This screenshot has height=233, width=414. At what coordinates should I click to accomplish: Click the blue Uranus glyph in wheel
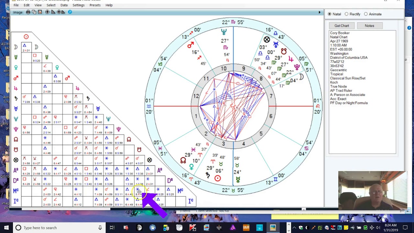coord(276,44)
